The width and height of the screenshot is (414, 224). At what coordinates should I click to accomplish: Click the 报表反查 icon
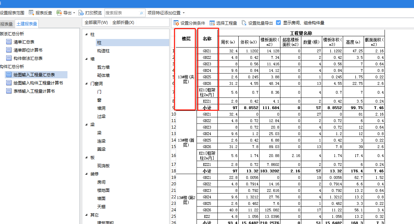(x=31, y=13)
